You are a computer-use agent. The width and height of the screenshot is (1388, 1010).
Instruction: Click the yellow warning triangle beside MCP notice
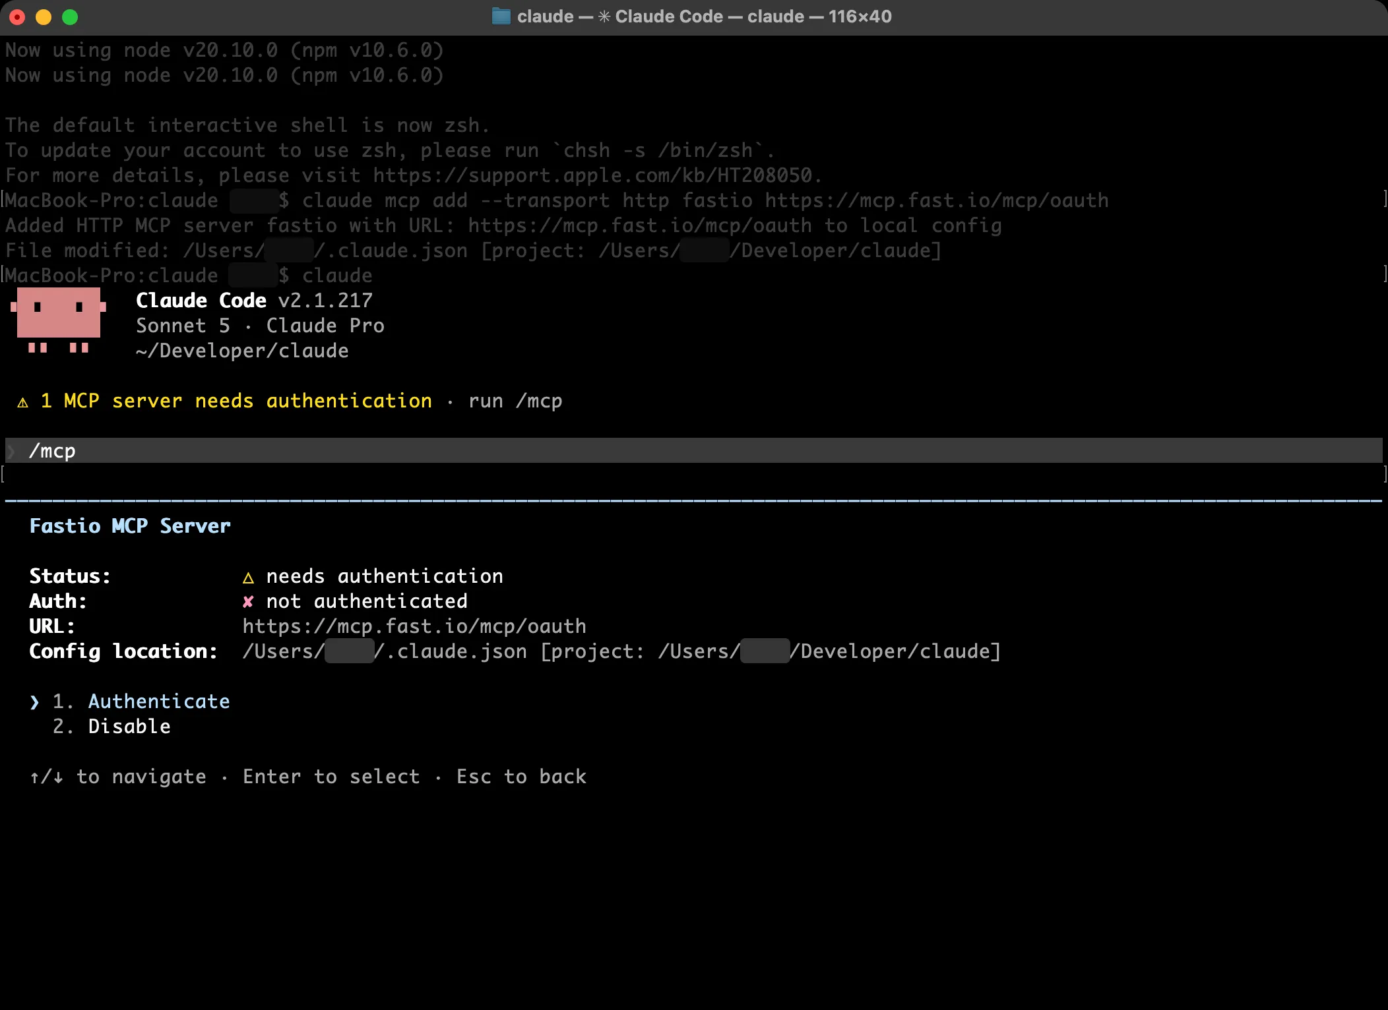tap(23, 402)
